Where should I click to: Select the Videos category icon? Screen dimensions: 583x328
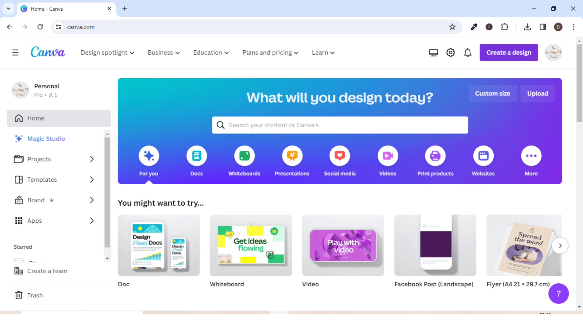(388, 156)
